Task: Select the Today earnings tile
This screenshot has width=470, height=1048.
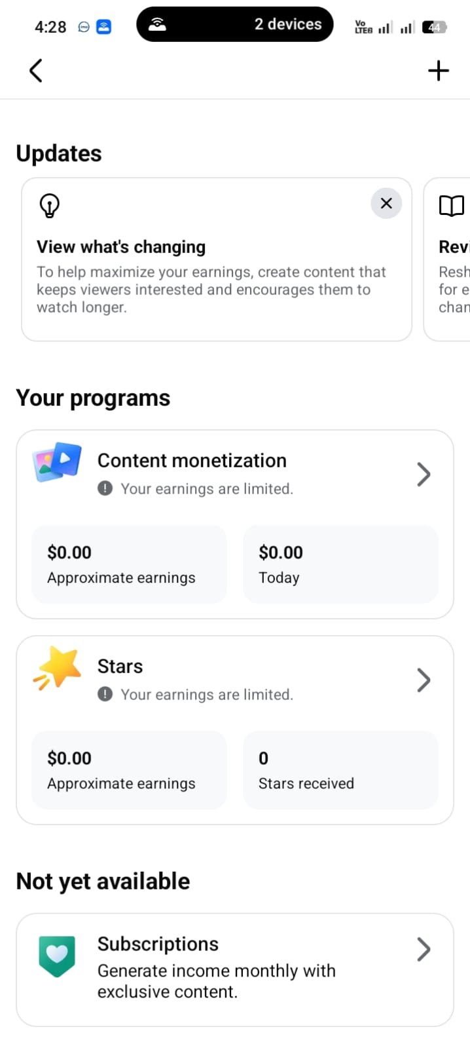Action: pos(340,564)
